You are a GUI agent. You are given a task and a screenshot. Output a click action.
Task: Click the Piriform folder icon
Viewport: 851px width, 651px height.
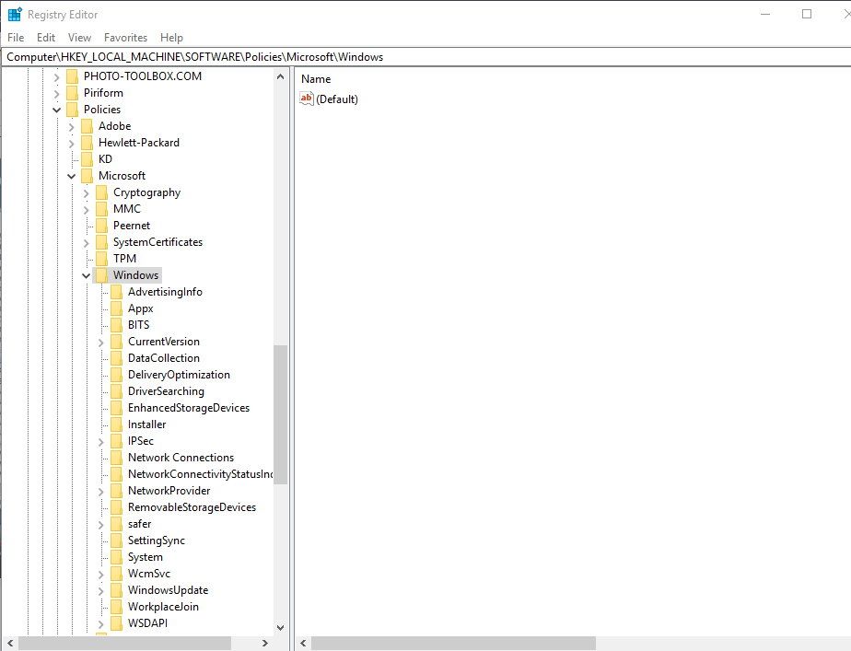pyautogui.click(x=72, y=93)
